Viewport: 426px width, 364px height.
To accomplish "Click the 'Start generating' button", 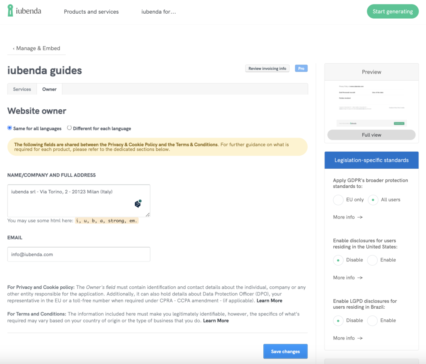I will point(392,12).
